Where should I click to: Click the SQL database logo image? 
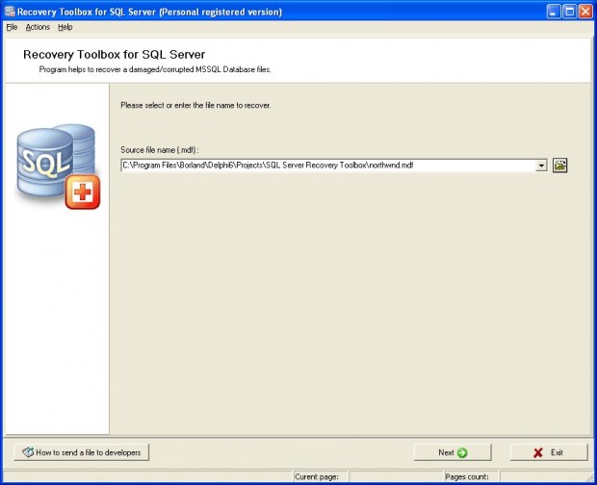(58, 166)
